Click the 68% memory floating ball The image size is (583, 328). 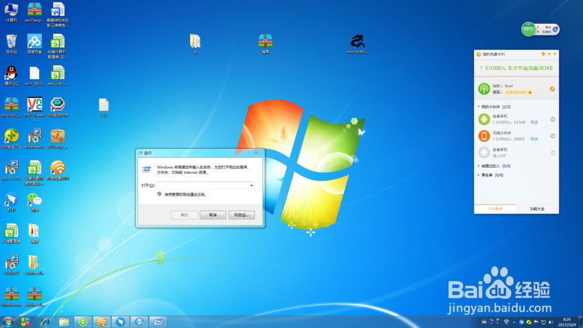coord(528,29)
